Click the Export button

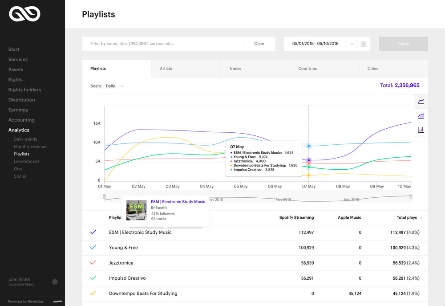pos(403,44)
